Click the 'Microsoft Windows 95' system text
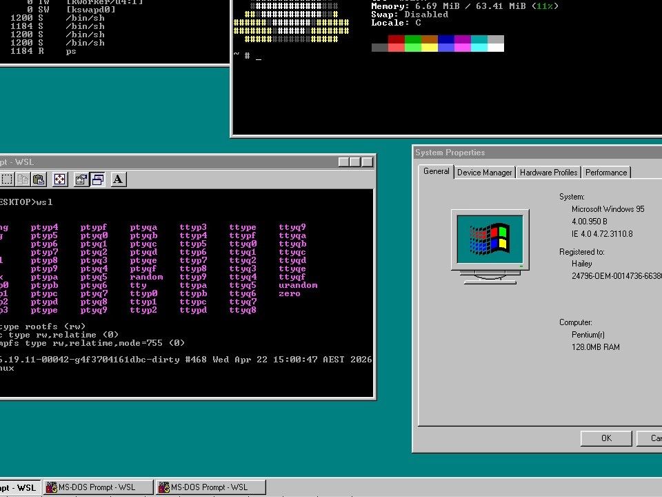This screenshot has width=662, height=497. 608,209
